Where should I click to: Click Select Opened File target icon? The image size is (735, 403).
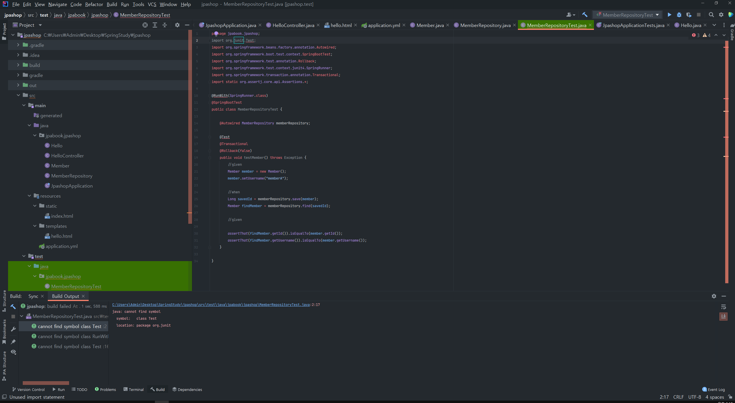(145, 25)
